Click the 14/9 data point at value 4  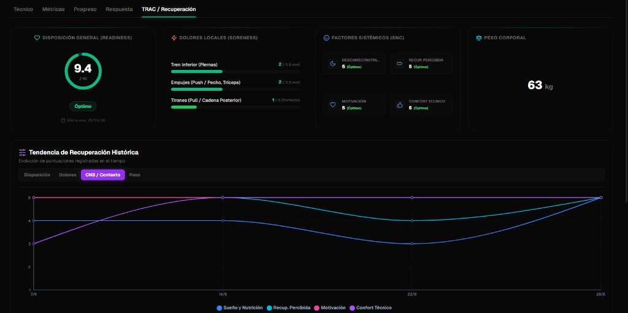click(x=223, y=220)
